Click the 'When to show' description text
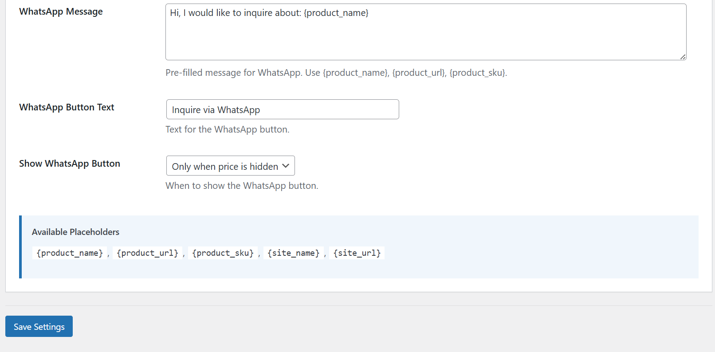This screenshot has width=715, height=352. point(242,185)
